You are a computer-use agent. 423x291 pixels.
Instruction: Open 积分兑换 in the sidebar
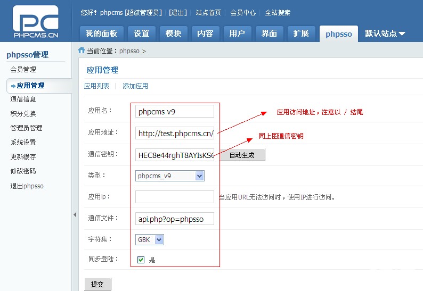pyautogui.click(x=23, y=114)
